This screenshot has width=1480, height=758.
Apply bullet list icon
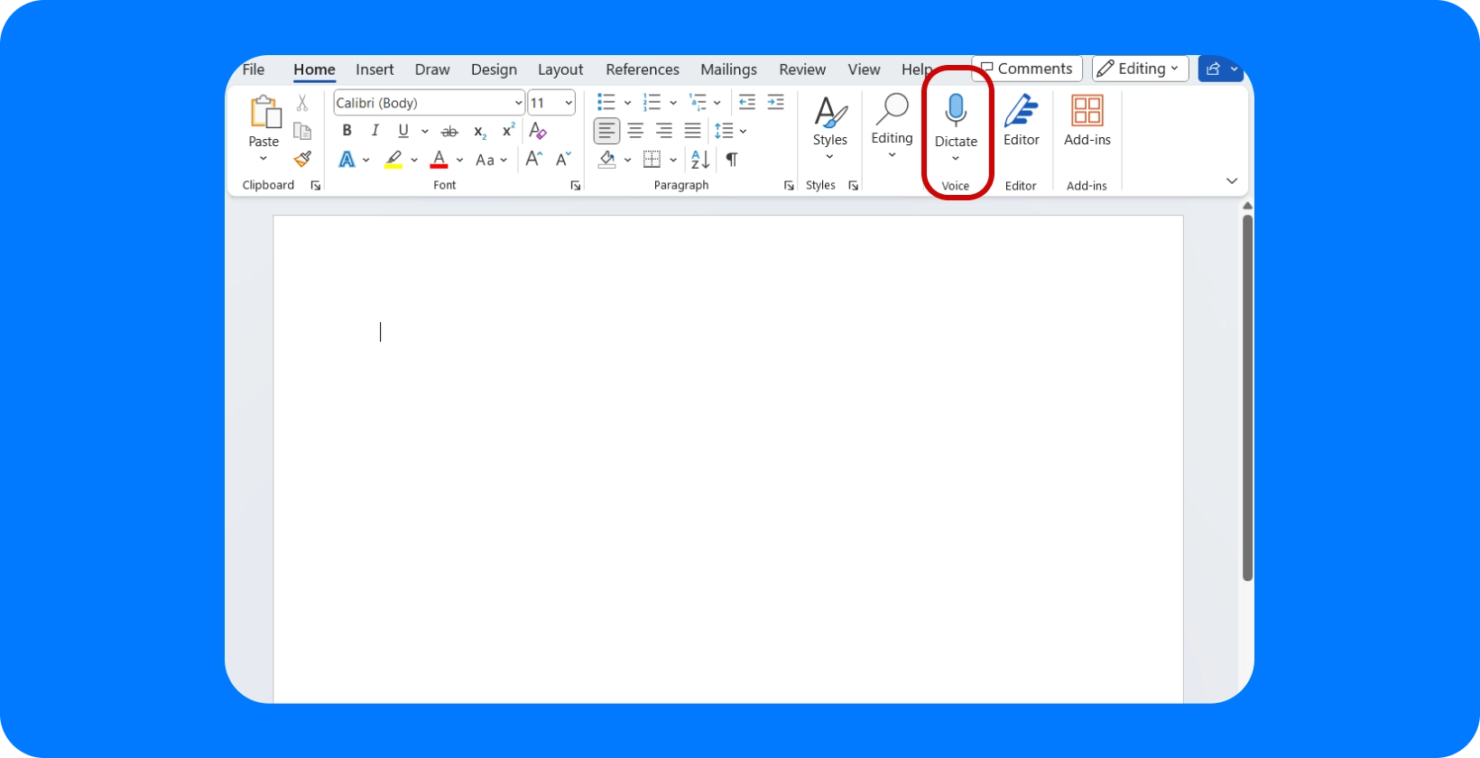606,102
